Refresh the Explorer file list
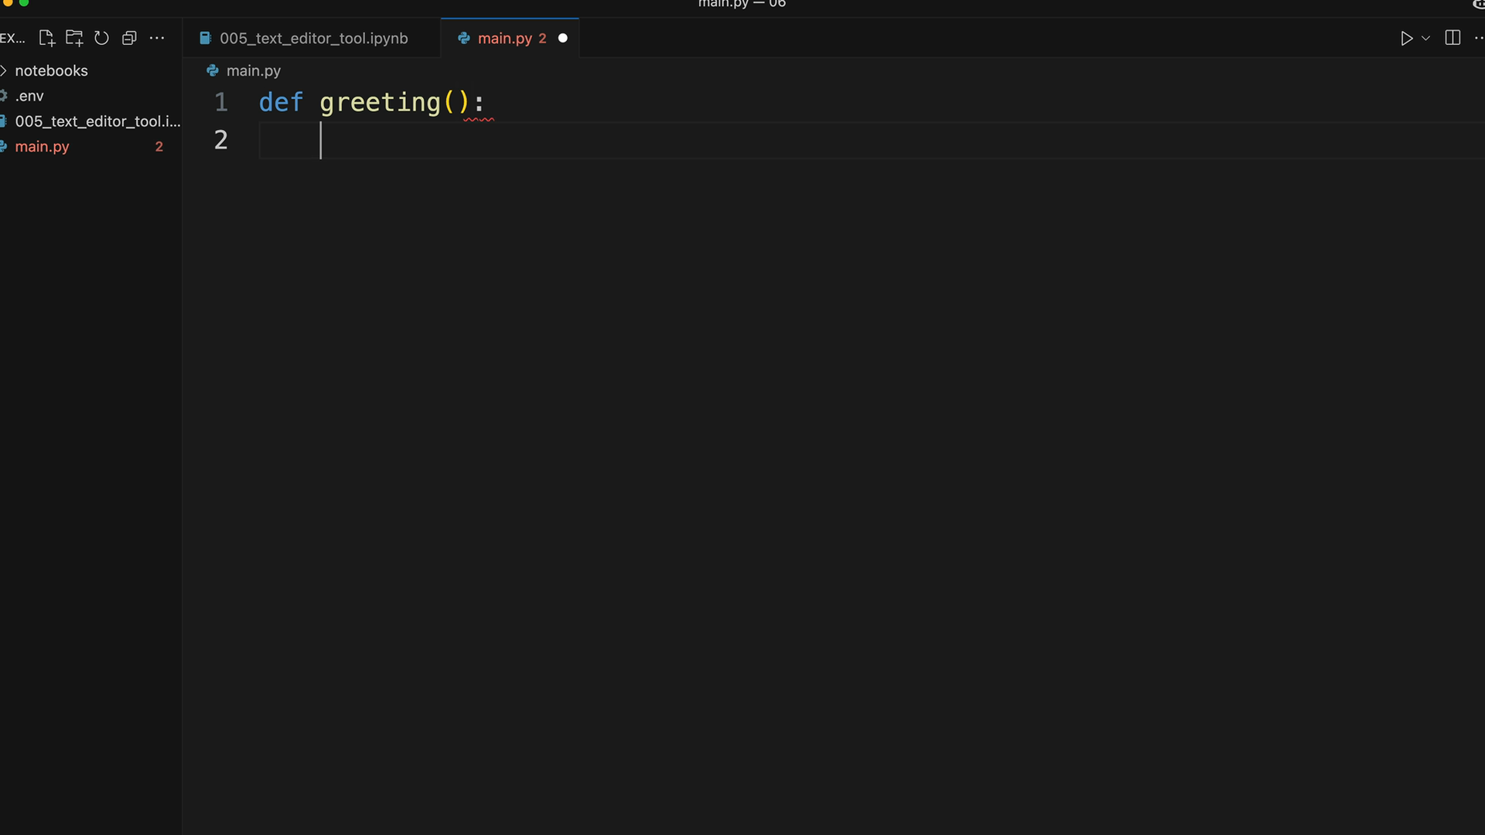Viewport: 1485px width, 835px height. point(101,38)
